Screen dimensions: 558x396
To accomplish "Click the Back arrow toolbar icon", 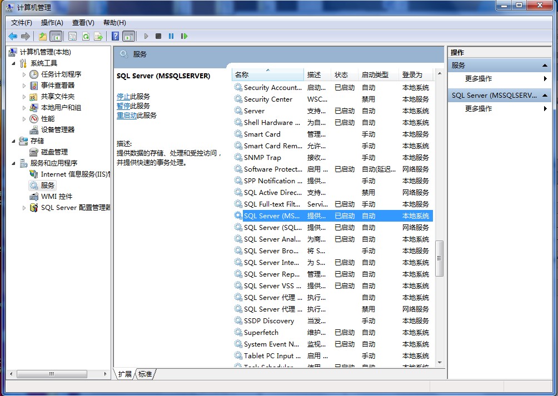I will click(13, 36).
